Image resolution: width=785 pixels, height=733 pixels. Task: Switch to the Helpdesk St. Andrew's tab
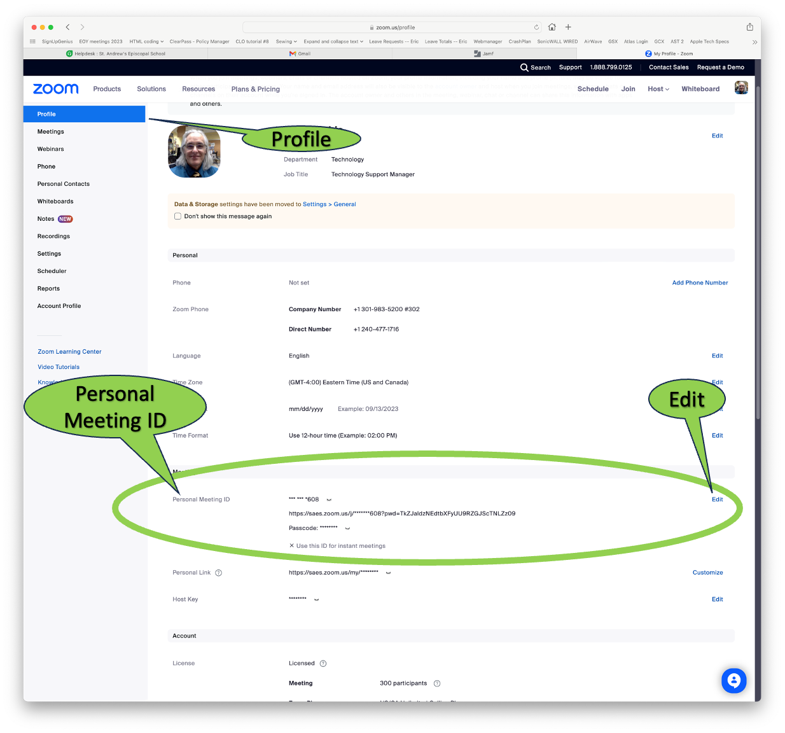pos(116,53)
